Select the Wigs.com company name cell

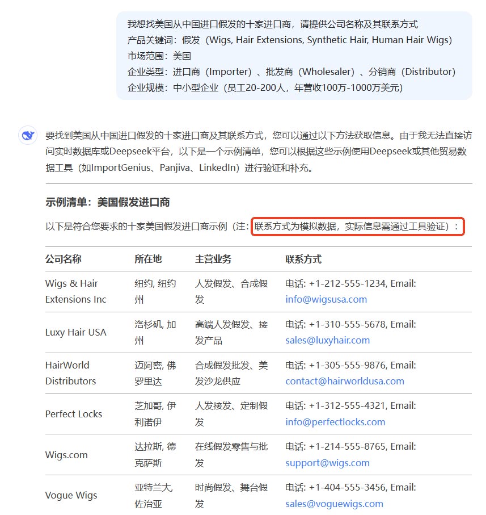pos(66,455)
